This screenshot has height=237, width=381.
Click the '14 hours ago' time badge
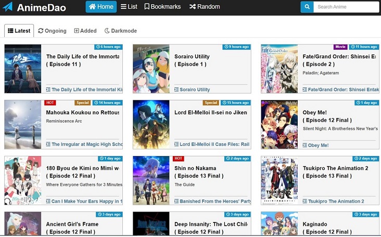click(107, 102)
